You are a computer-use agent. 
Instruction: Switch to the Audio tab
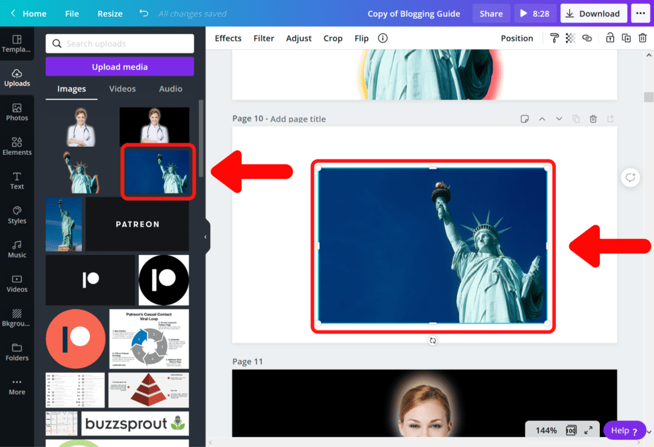point(171,89)
